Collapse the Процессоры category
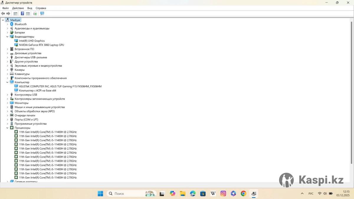The image size is (354, 199). pyautogui.click(x=7, y=128)
